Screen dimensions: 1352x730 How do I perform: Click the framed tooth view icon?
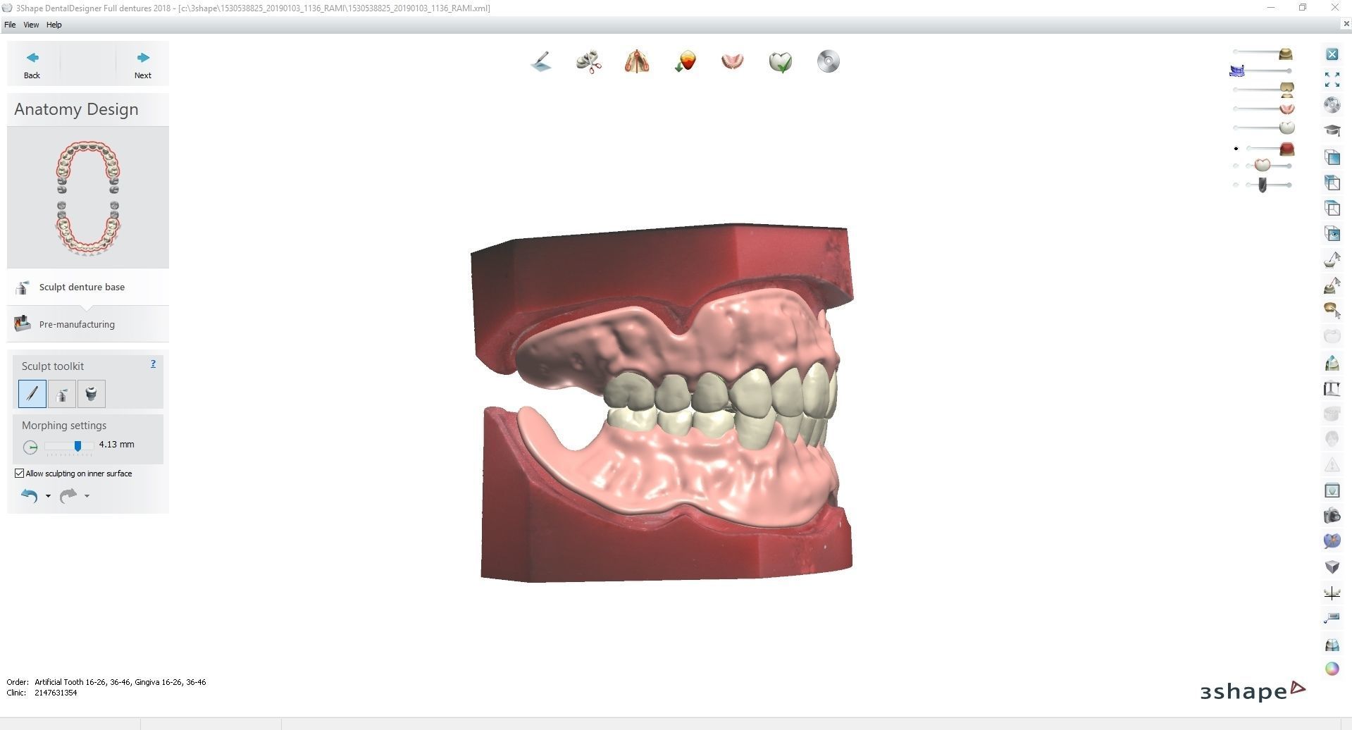pos(1332,490)
